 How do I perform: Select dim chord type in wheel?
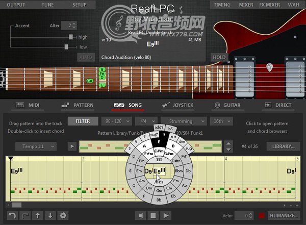pyautogui.click(x=182, y=141)
